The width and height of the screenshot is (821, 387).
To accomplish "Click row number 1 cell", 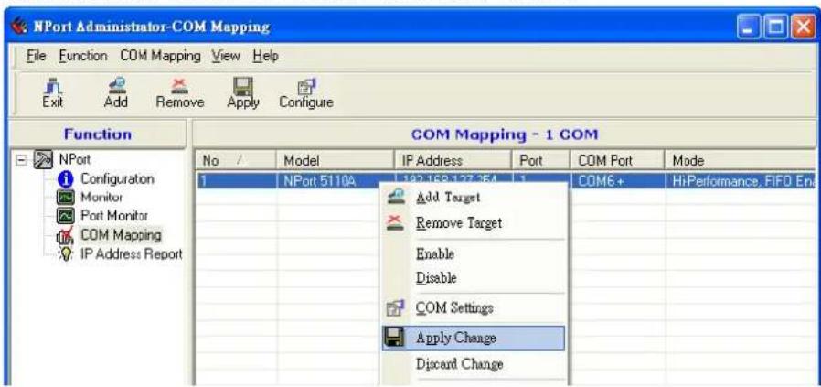I will pyautogui.click(x=236, y=180).
